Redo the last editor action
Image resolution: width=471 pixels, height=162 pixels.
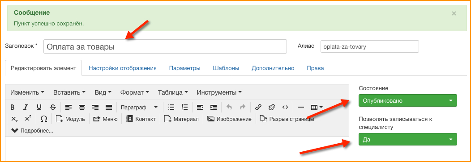242,107
